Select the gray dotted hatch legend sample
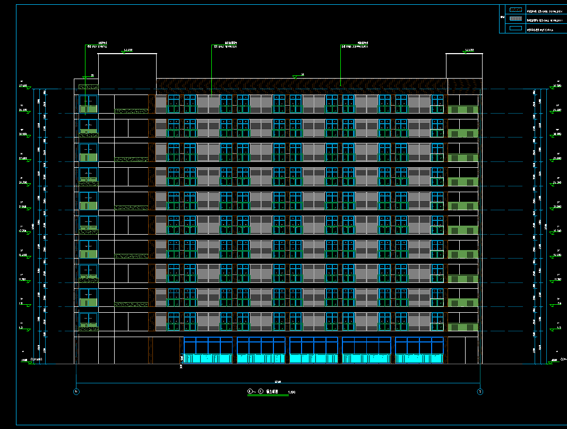Viewport: 567px width, 429px height. tap(516, 19)
